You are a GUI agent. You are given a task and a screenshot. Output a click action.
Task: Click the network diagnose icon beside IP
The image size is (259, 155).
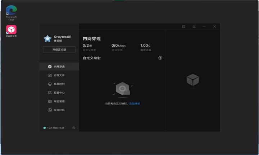tap(74, 128)
